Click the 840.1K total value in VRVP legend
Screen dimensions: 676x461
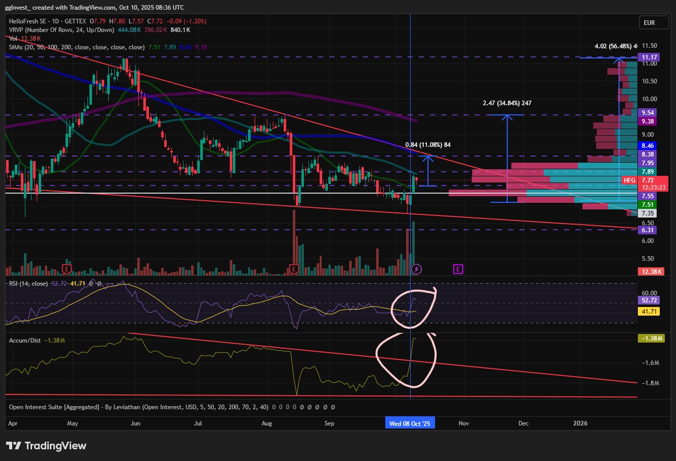(x=180, y=30)
